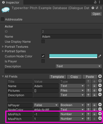Move Pictures field down with arrow
The width and height of the screenshot is (103, 124).
(94, 90)
